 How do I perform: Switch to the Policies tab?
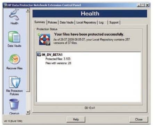pos(52,22)
